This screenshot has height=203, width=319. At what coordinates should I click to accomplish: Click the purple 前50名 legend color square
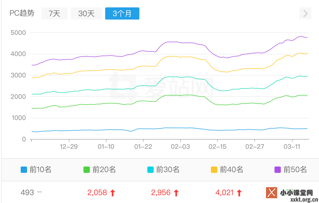coord(277,169)
